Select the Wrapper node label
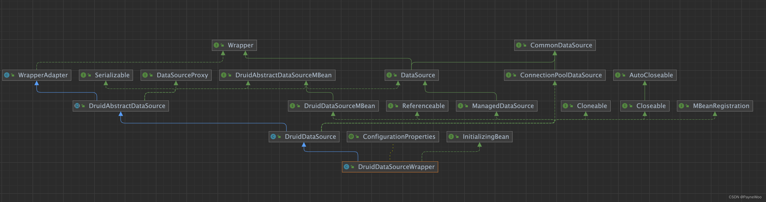The image size is (766, 202). click(x=240, y=45)
